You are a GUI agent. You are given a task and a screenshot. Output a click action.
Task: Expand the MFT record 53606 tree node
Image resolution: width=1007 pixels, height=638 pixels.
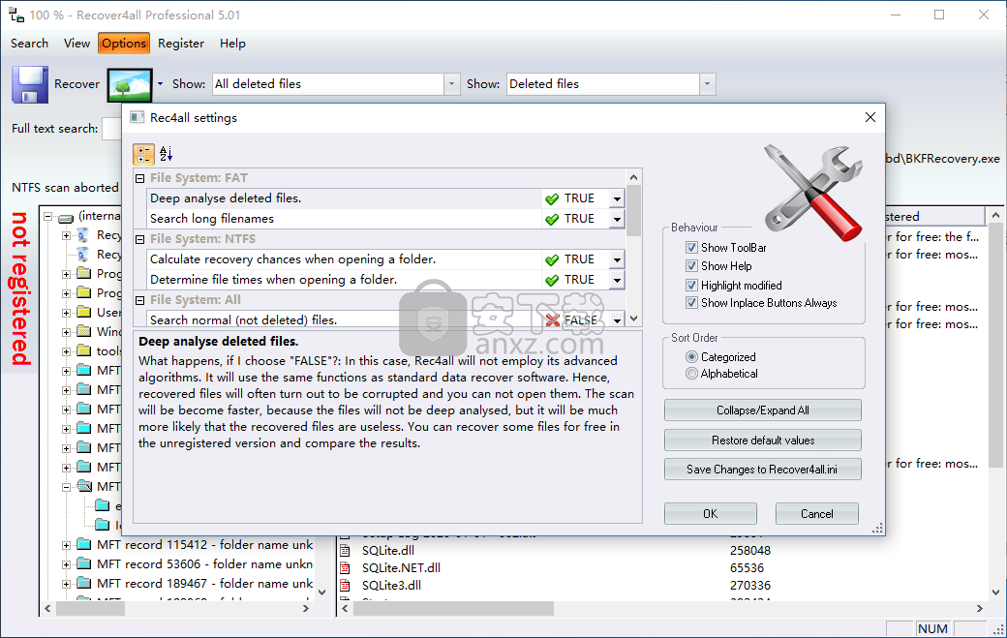pos(66,564)
